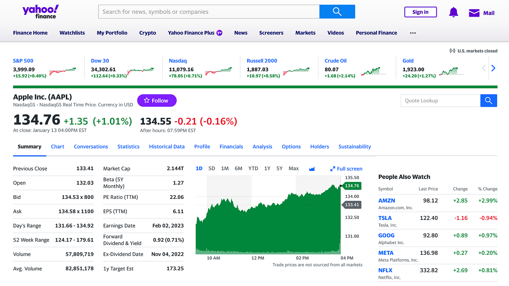Open the Analysis tab
The height and width of the screenshot is (286, 509).
pos(262,147)
